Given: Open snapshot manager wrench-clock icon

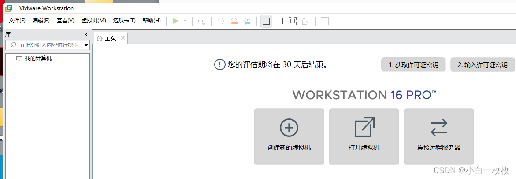Looking at the screenshot, I should click(x=247, y=21).
